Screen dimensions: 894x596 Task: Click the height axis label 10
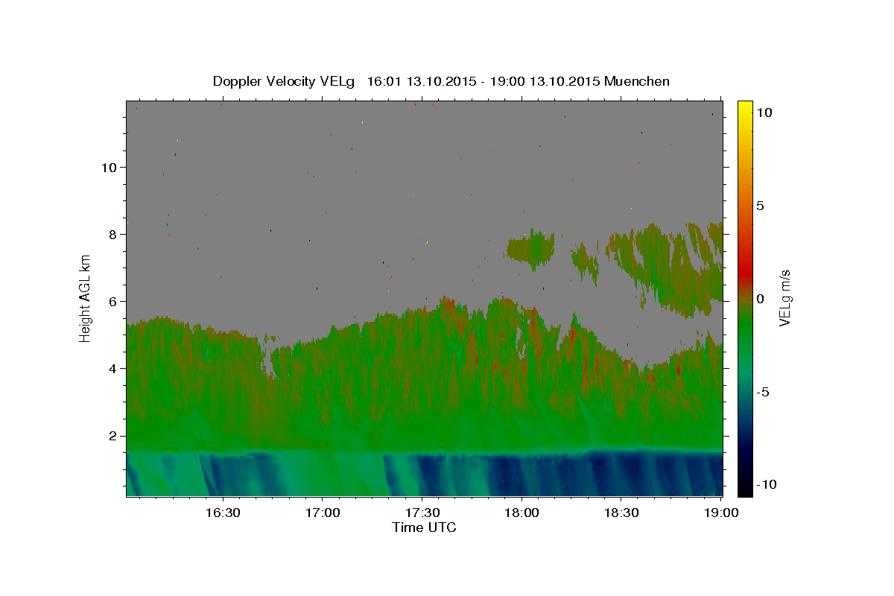coord(110,167)
